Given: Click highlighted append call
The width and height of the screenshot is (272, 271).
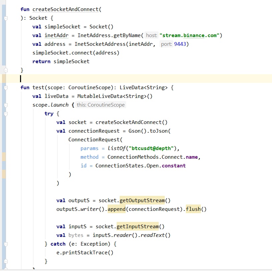Looking at the screenshot, I should coord(116,209).
